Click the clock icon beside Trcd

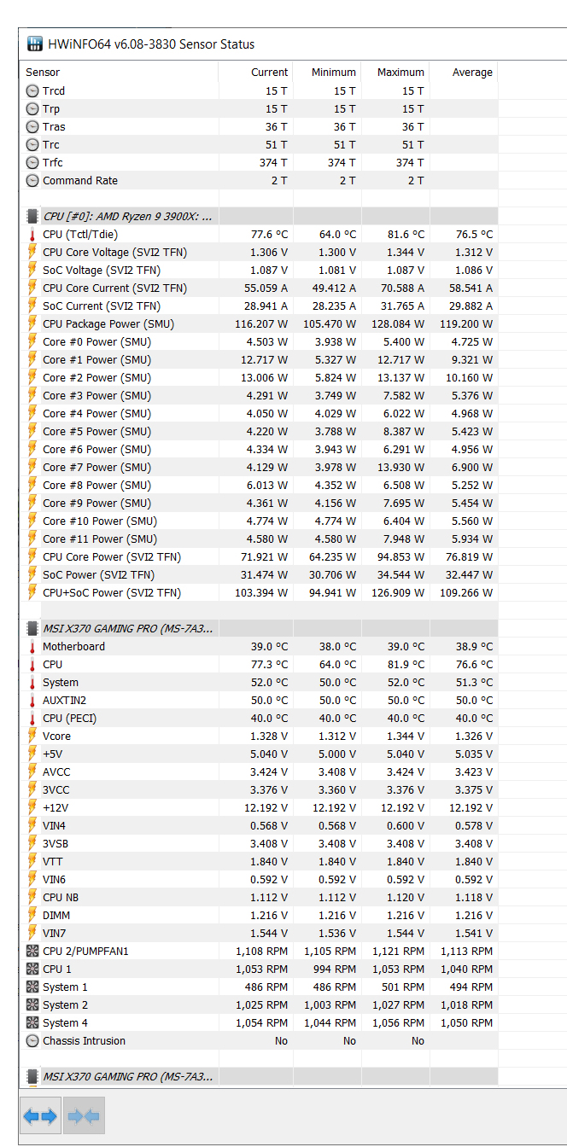32,90
